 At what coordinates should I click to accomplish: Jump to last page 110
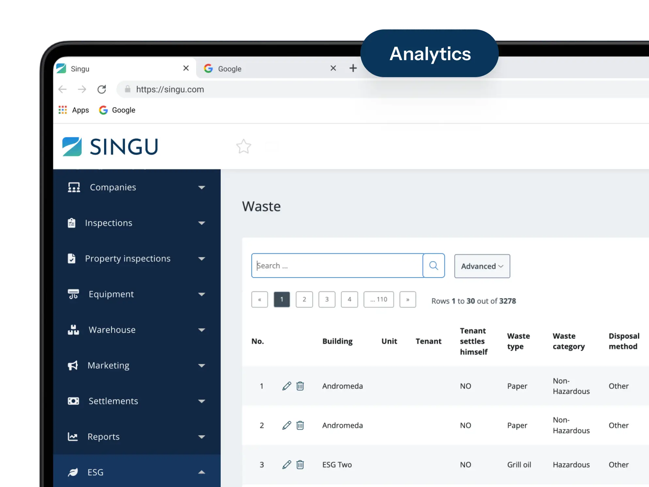tap(379, 299)
